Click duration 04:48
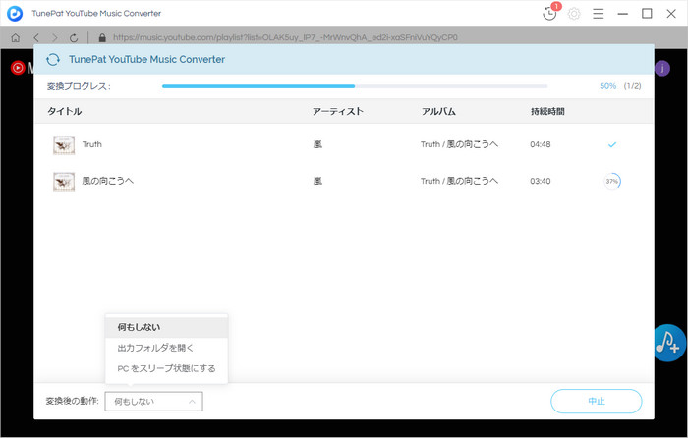 541,144
